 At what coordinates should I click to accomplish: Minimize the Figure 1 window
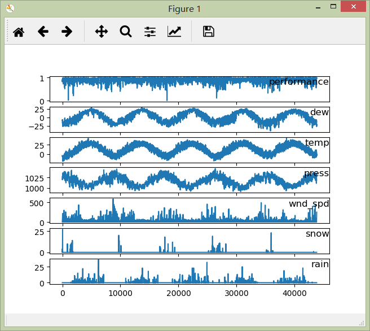tap(318, 7)
